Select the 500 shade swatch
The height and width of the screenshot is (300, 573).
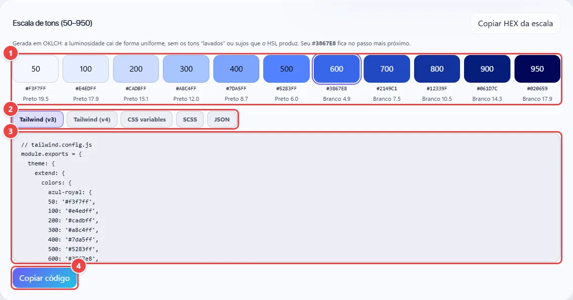pyautogui.click(x=286, y=69)
